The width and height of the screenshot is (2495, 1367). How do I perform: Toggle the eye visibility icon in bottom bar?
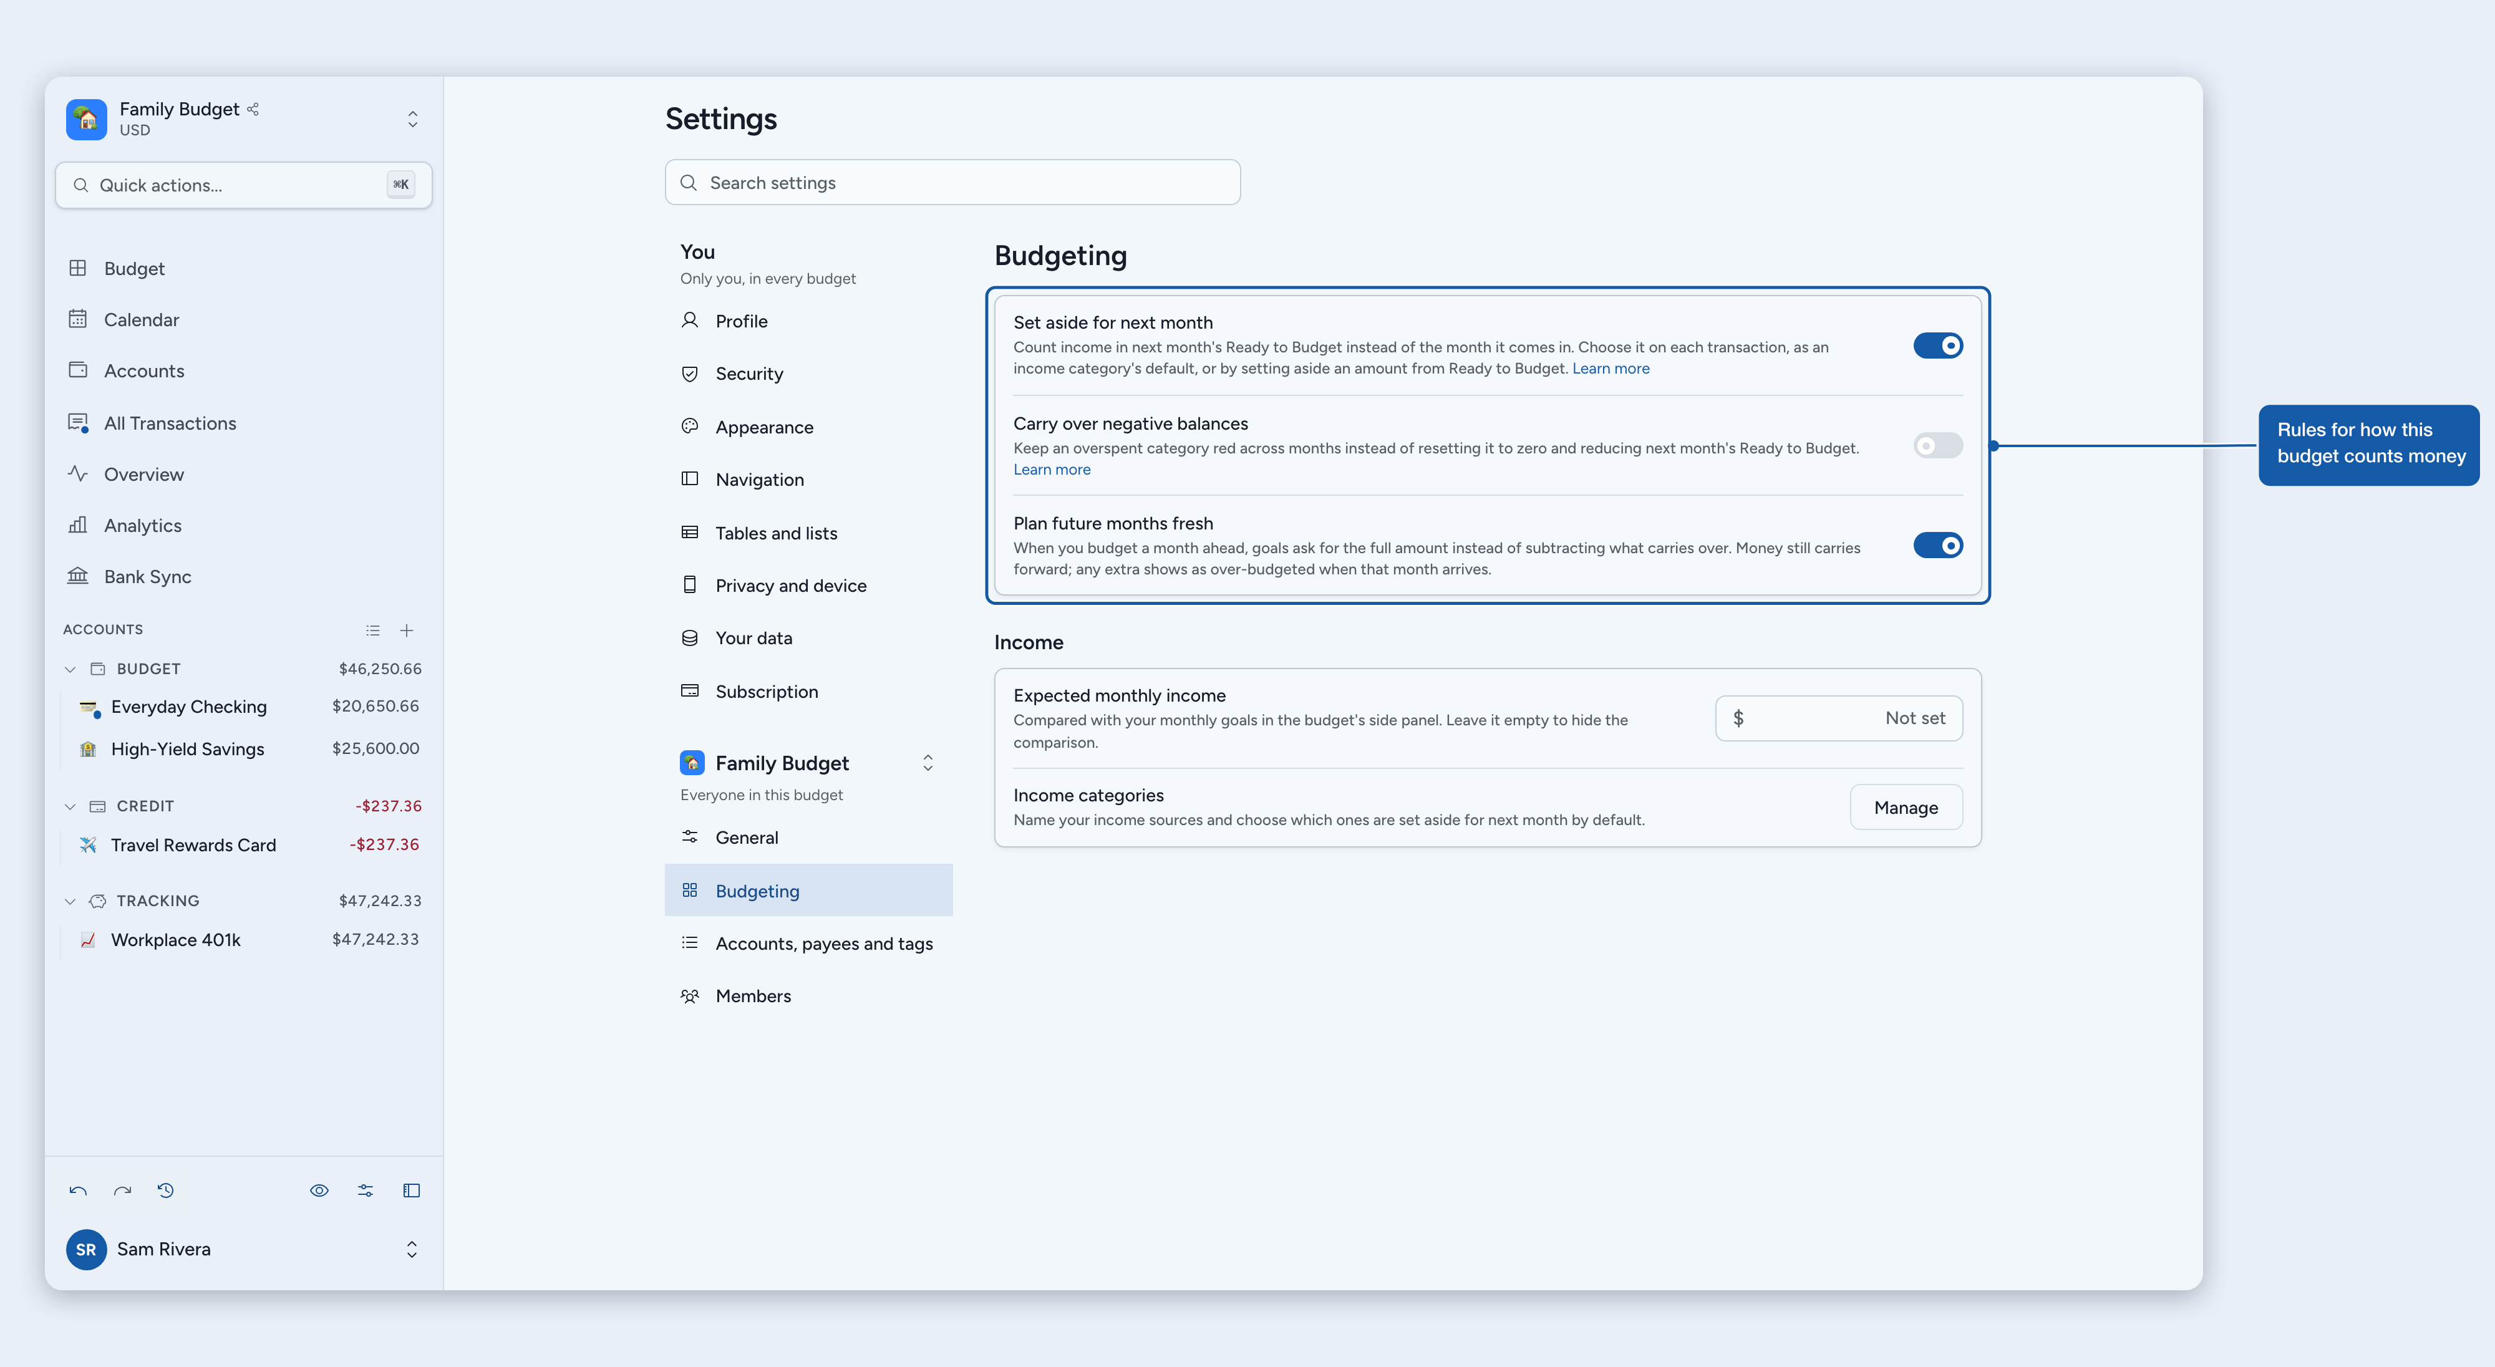319,1191
